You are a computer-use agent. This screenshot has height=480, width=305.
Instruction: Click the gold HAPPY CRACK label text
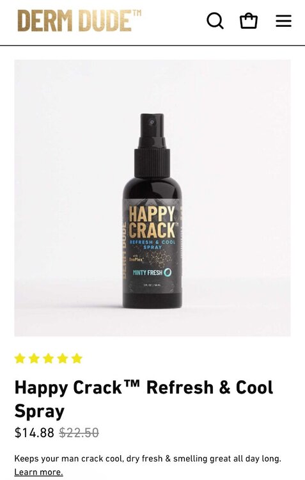pyautogui.click(x=152, y=222)
